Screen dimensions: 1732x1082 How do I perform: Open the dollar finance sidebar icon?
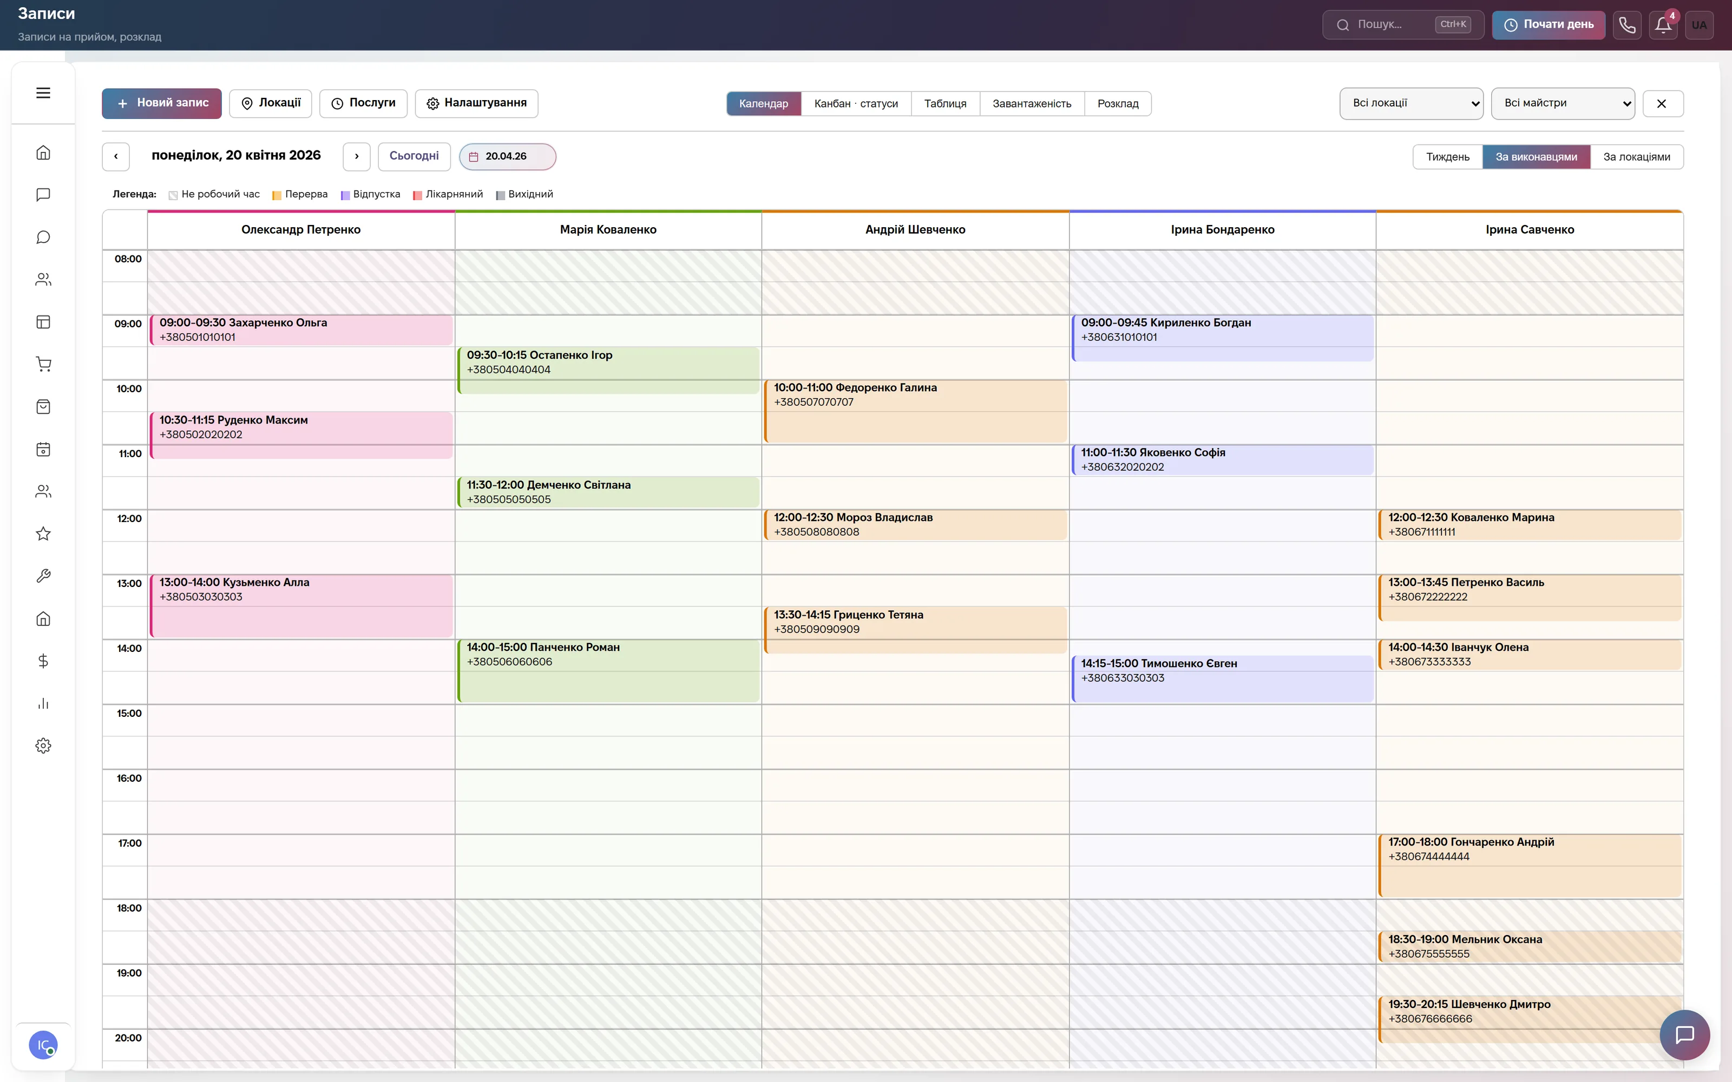point(43,661)
